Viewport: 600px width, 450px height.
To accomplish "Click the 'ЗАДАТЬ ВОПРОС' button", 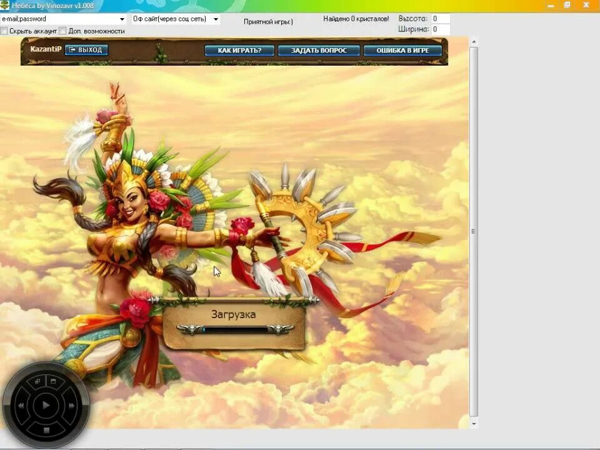I will tap(319, 50).
